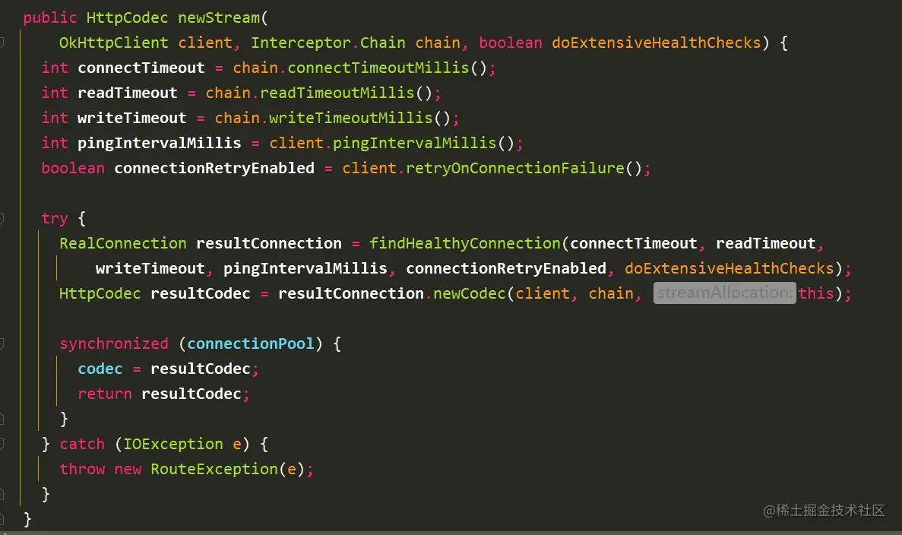
Task: Click the RealConnection type name
Action: pos(123,243)
